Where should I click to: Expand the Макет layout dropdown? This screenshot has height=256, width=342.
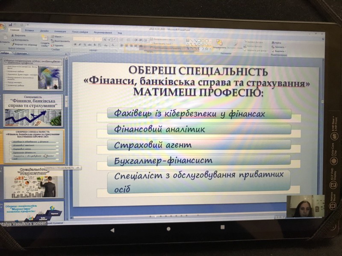pos(58,37)
